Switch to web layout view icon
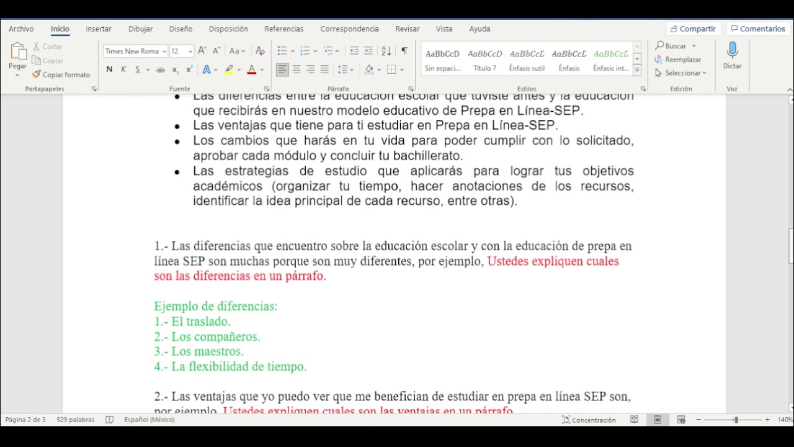Screen dimensions: 794x447 click(681, 420)
